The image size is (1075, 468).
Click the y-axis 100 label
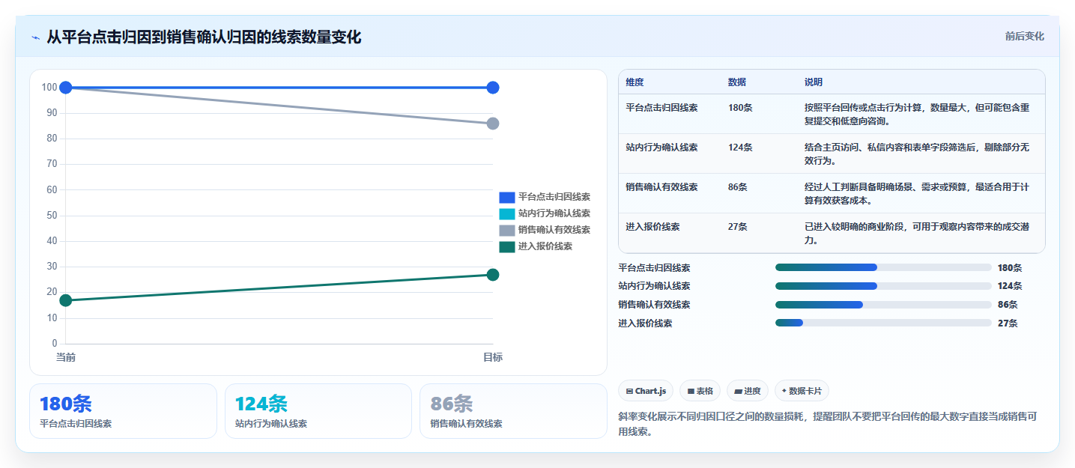pyautogui.click(x=49, y=88)
